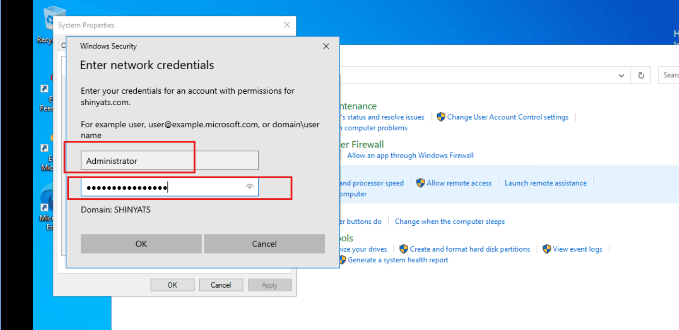The height and width of the screenshot is (330, 679).
Task: Open the 'and processor speed' link
Action: 372,183
